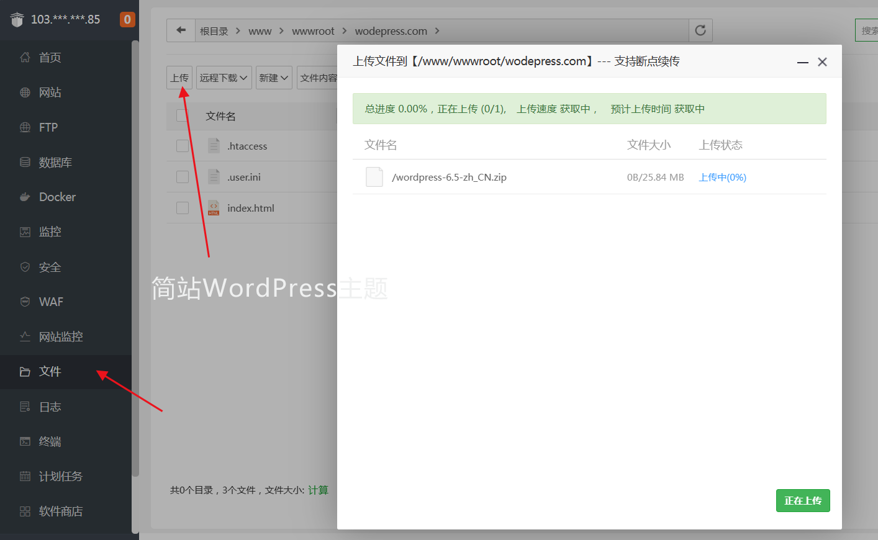Click the wordpress zip file icon in upload list
This screenshot has height=540, width=878.
coord(374,177)
